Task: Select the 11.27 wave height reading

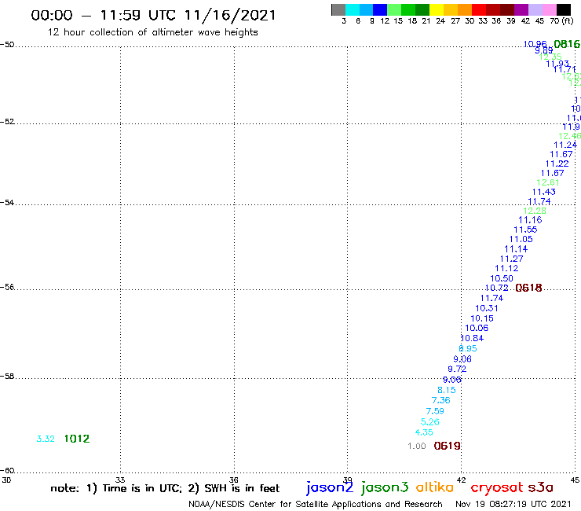Action: tap(511, 259)
